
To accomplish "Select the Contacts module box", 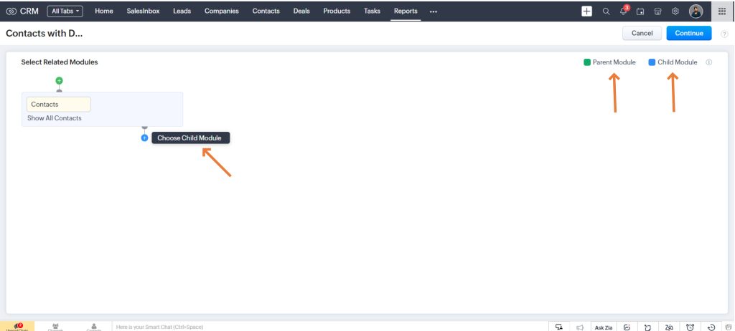I will pos(59,105).
